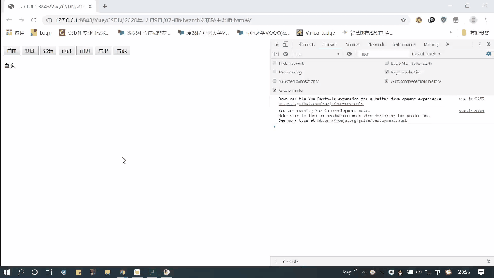Click the cookie extension icon
The height and width of the screenshot is (278, 494).
[418, 20]
